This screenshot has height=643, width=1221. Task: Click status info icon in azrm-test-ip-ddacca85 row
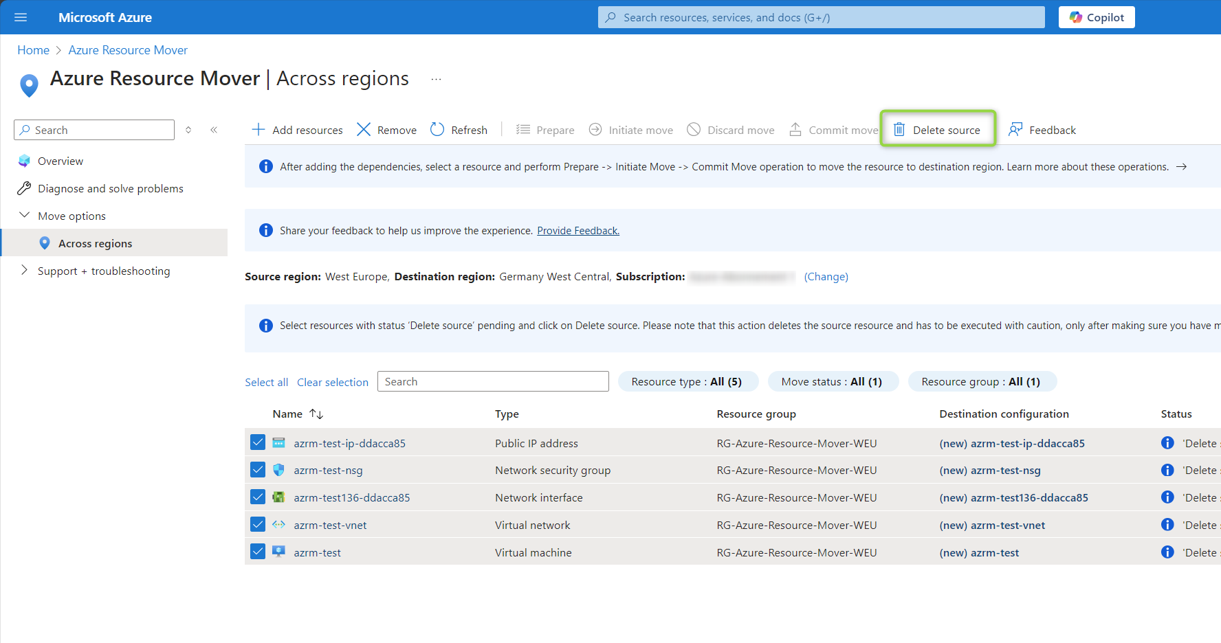click(1167, 442)
